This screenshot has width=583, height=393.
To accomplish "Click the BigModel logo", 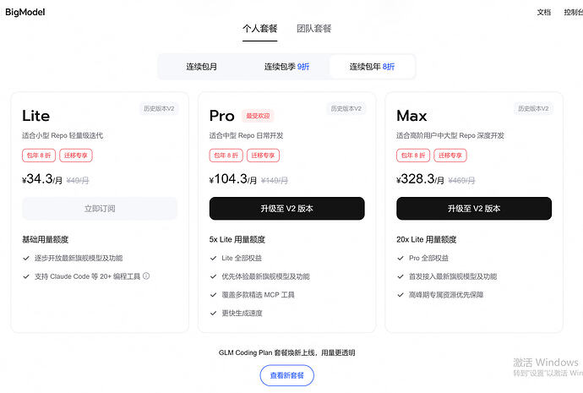I will 25,12.
